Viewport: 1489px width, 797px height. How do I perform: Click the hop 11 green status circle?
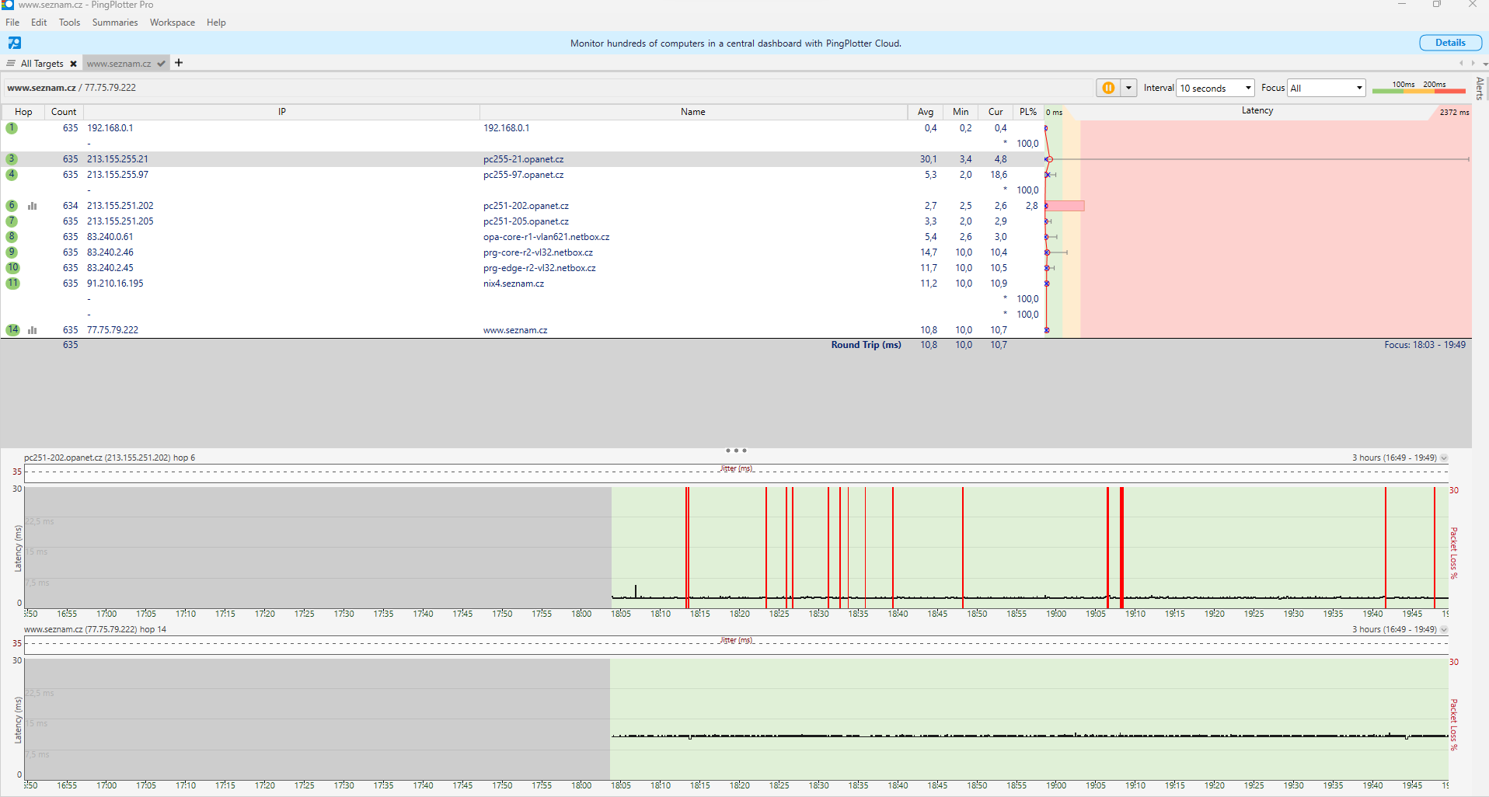click(12, 284)
